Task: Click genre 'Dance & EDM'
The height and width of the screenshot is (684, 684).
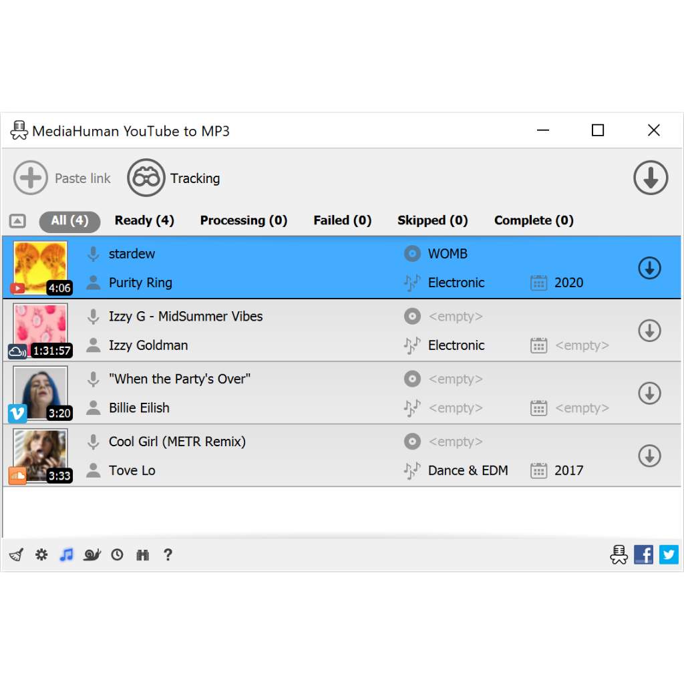Action: [x=468, y=471]
